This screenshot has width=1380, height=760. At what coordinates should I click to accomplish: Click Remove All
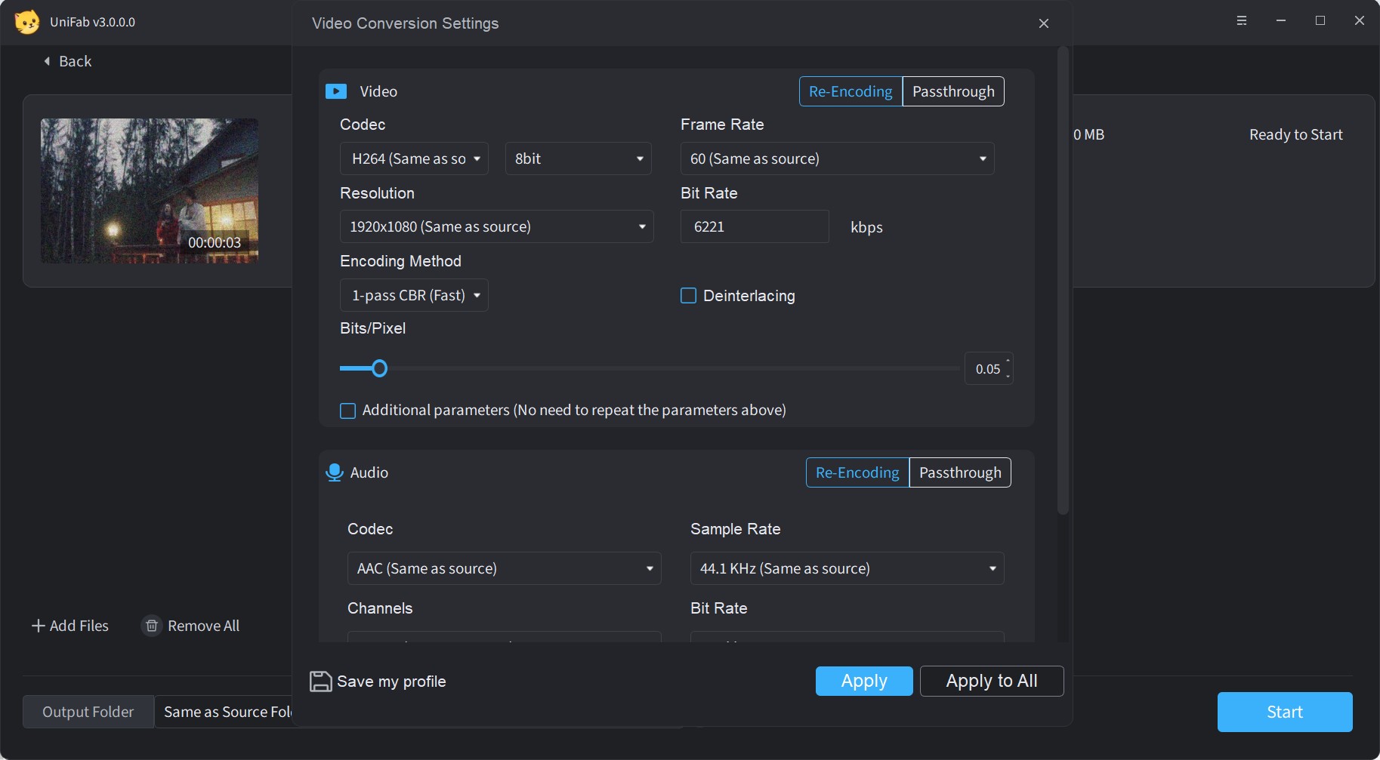coord(190,626)
